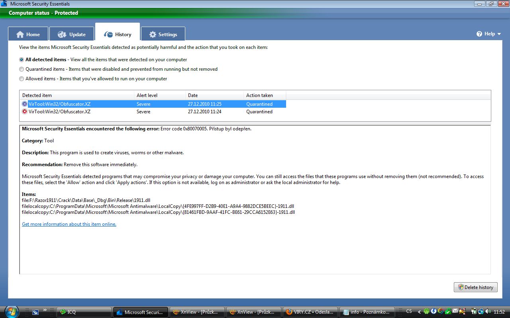Screen dimensions: 510x318
Task: Open Get more information about this item online link
Action: tap(69, 224)
